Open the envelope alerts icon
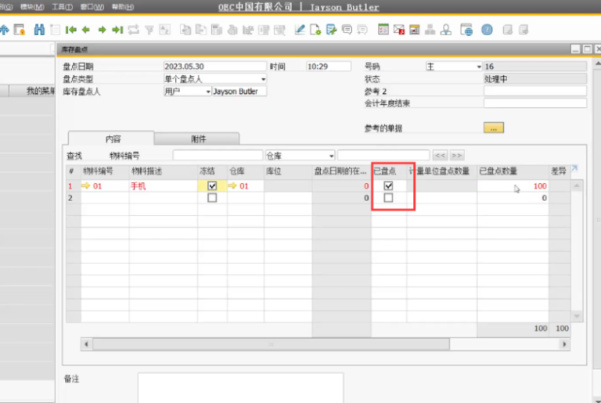The image size is (601, 403). (398, 30)
